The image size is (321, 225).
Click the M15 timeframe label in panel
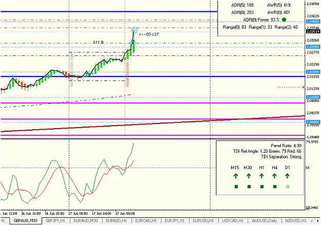point(235,168)
